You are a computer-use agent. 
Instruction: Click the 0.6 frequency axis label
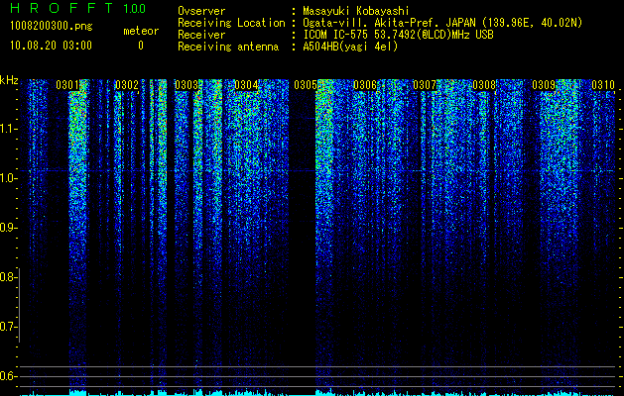[8, 376]
